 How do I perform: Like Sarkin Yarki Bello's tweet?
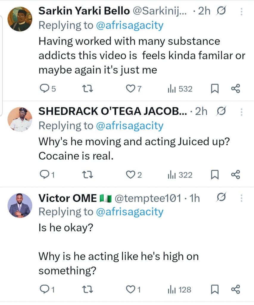pyautogui.click(x=131, y=88)
